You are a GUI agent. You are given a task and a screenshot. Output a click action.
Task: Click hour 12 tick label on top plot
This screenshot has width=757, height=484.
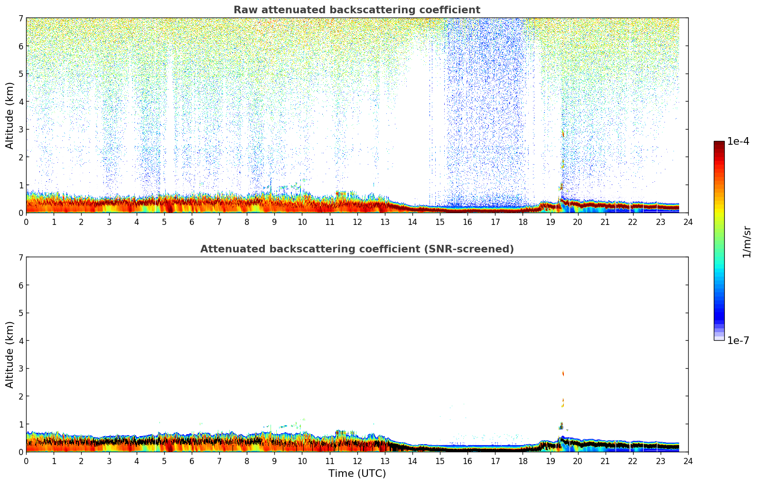coord(357,222)
